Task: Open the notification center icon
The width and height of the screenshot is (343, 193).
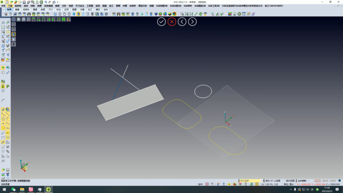Action: (337, 189)
